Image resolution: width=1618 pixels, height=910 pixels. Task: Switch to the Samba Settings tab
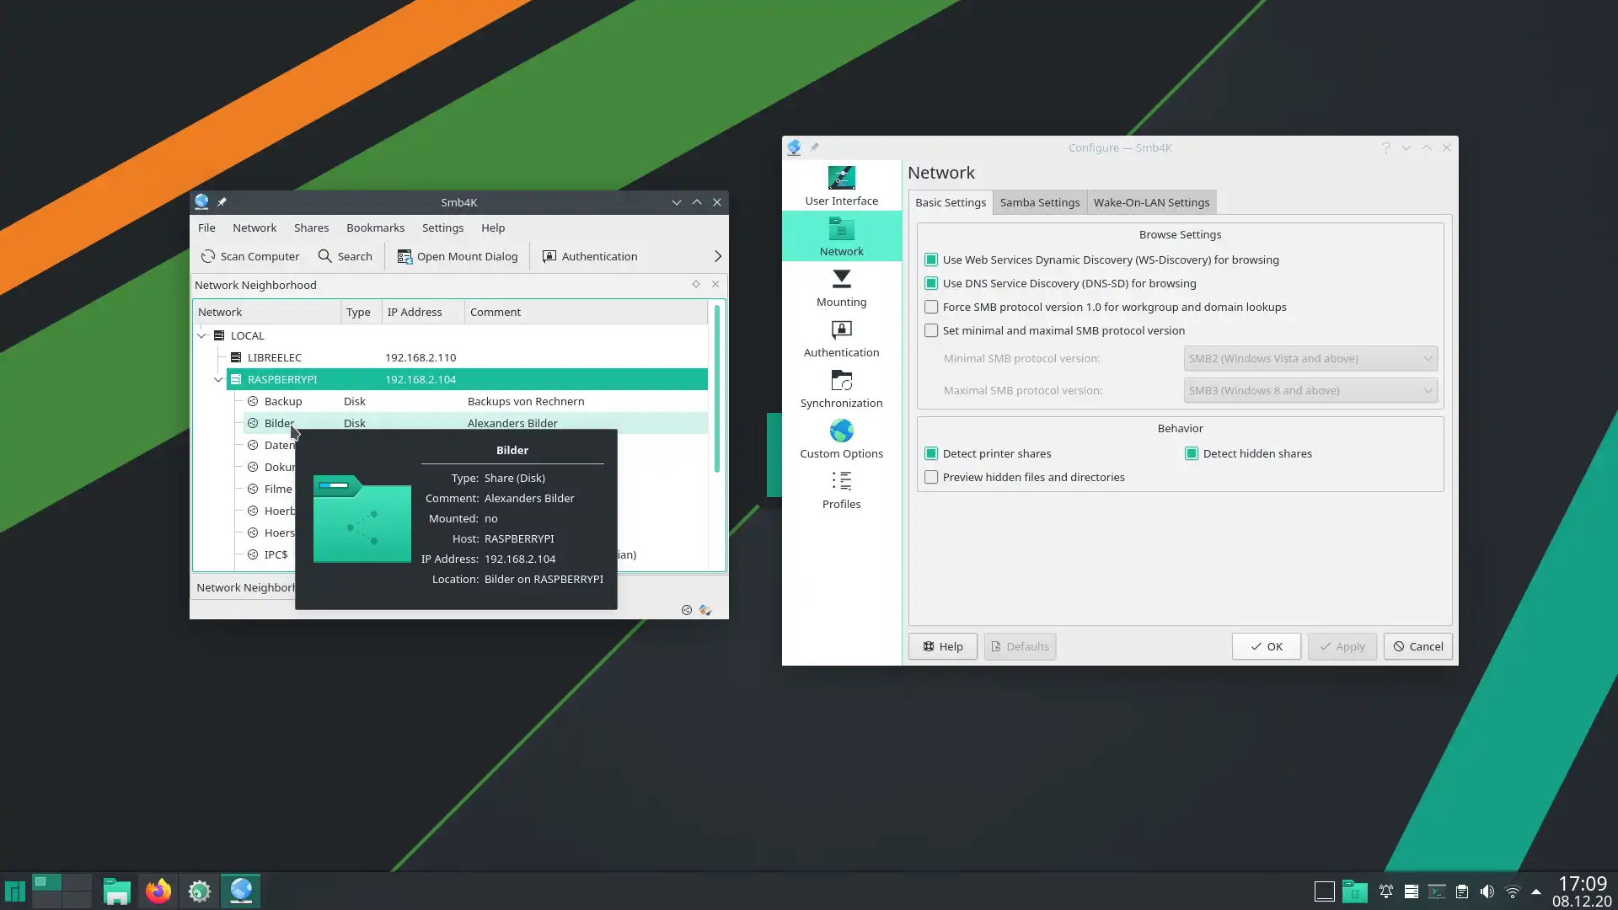[1039, 202]
